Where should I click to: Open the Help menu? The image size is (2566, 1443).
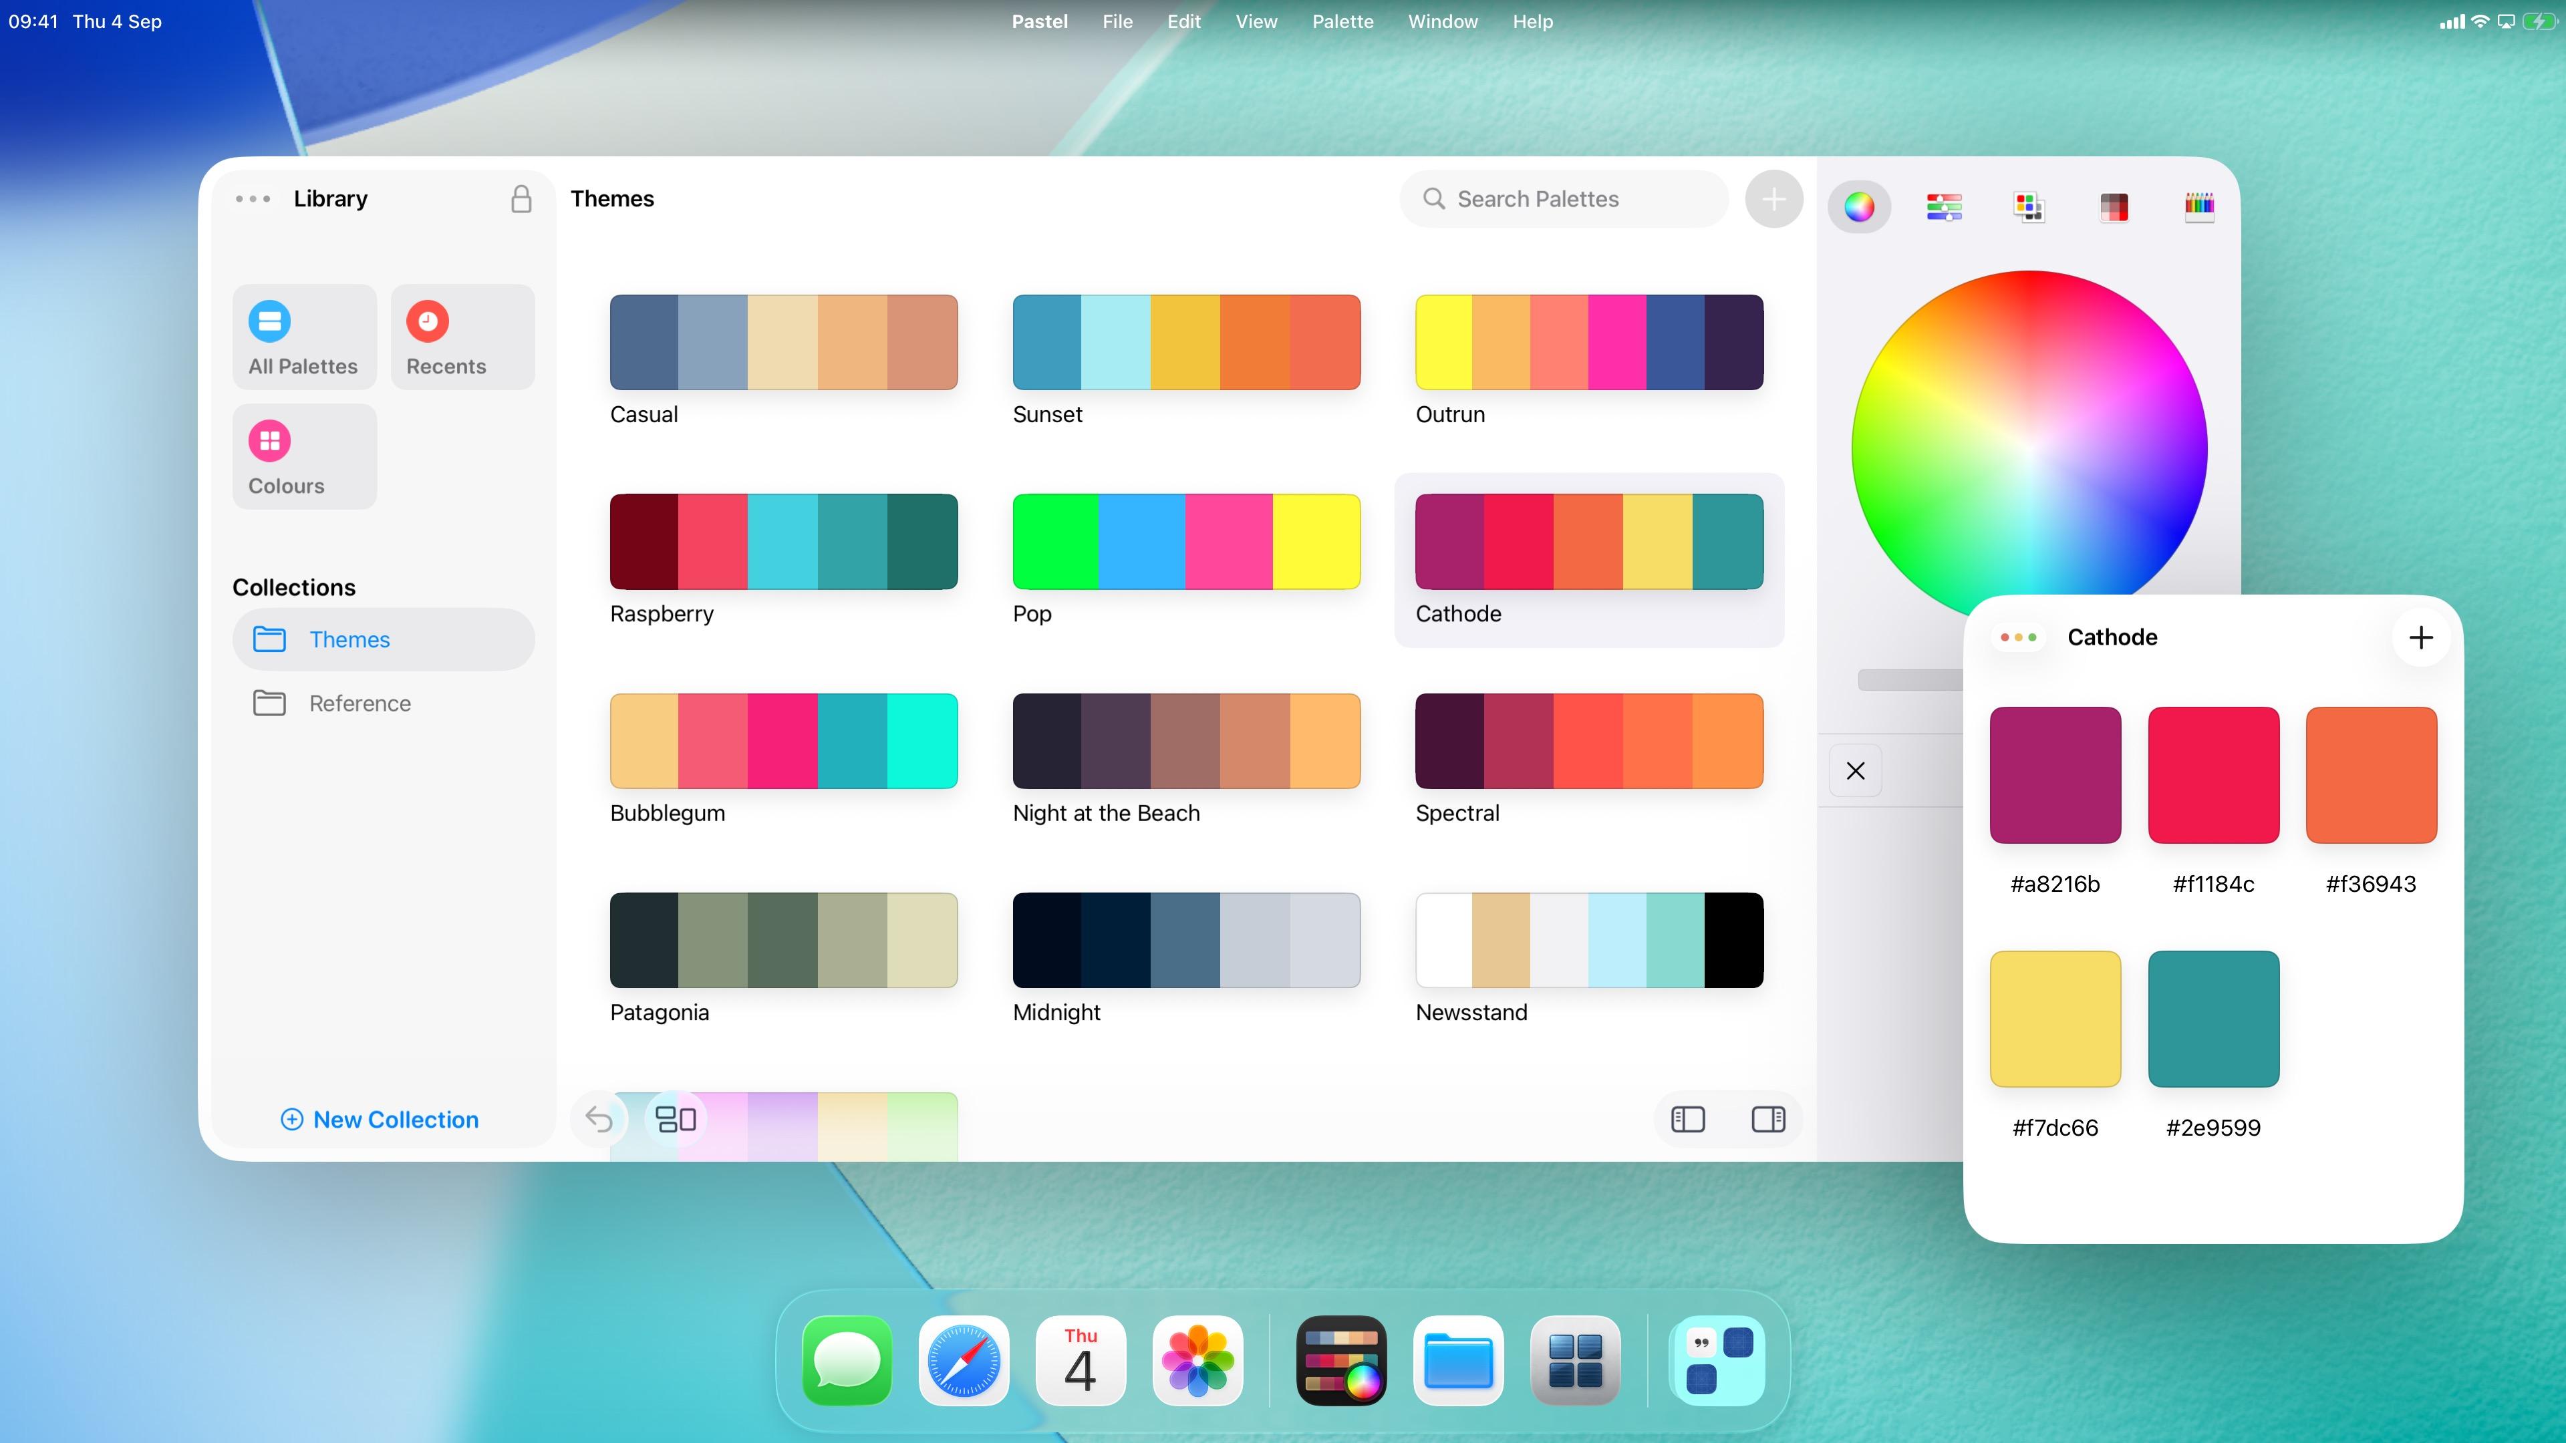click(x=1532, y=21)
